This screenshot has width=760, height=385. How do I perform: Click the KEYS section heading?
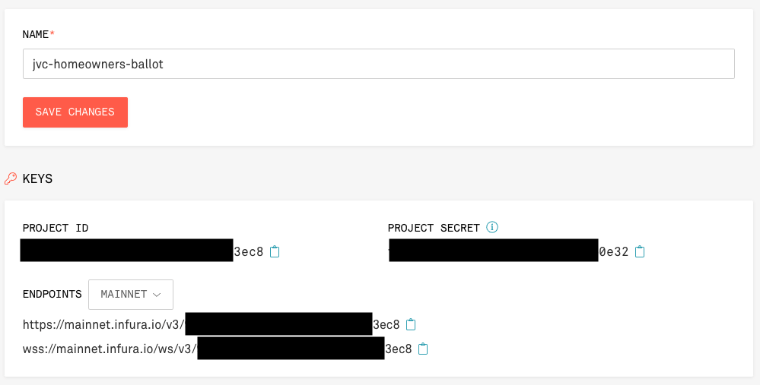[37, 178]
